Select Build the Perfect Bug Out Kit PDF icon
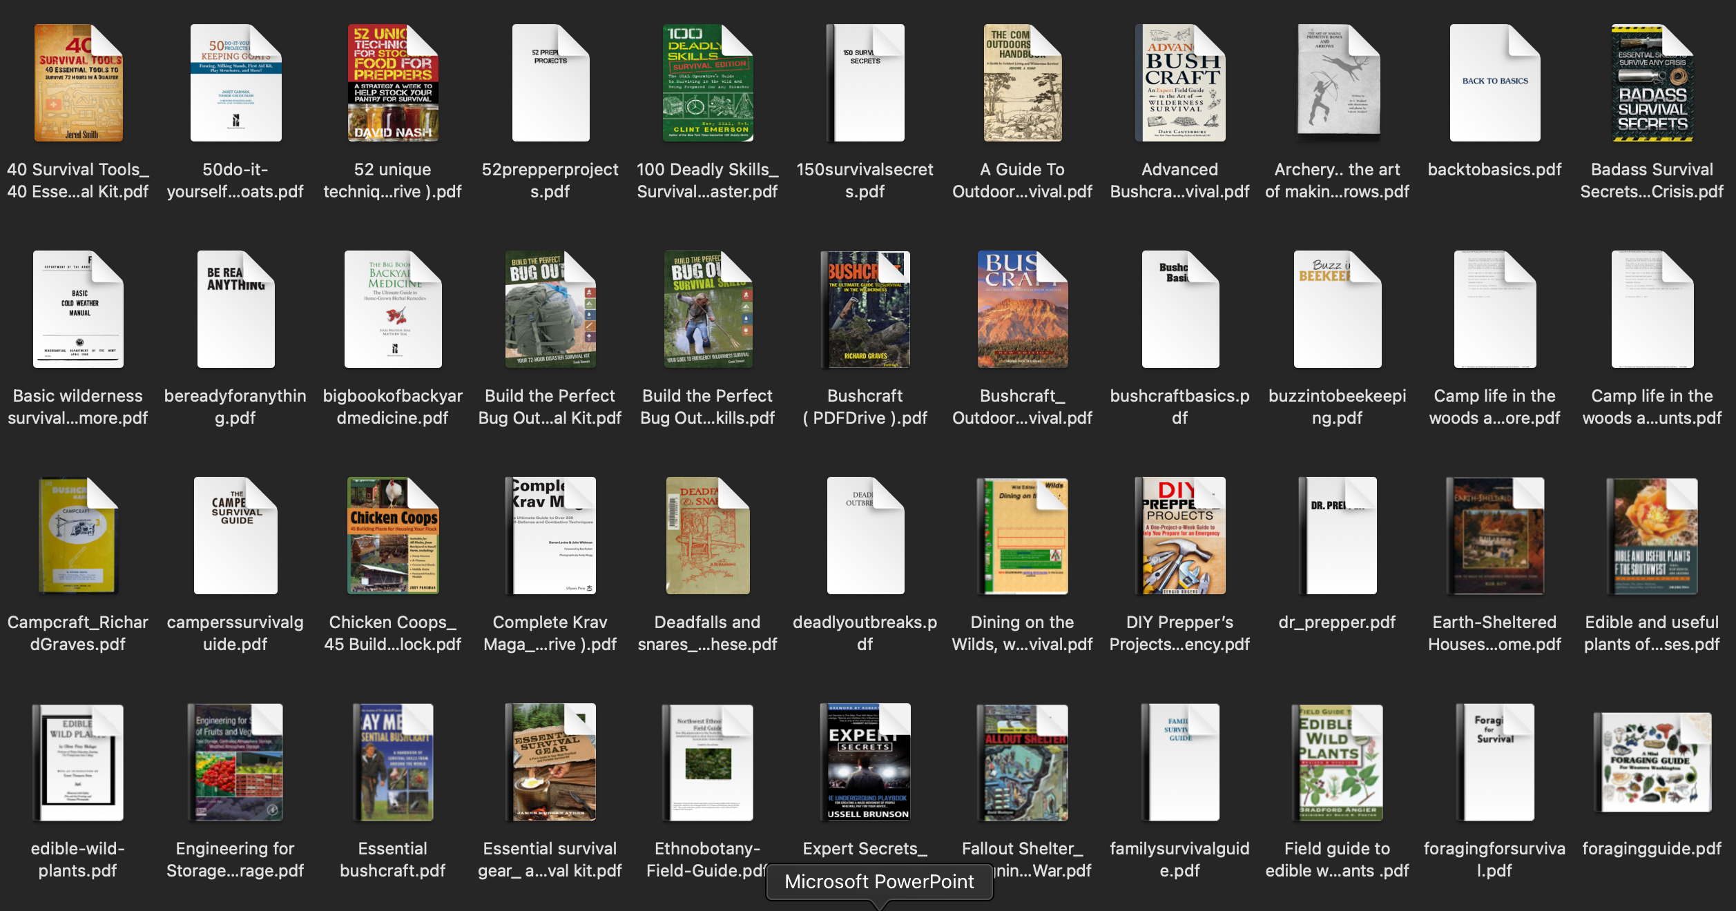Viewport: 1736px width, 911px height. tap(550, 309)
